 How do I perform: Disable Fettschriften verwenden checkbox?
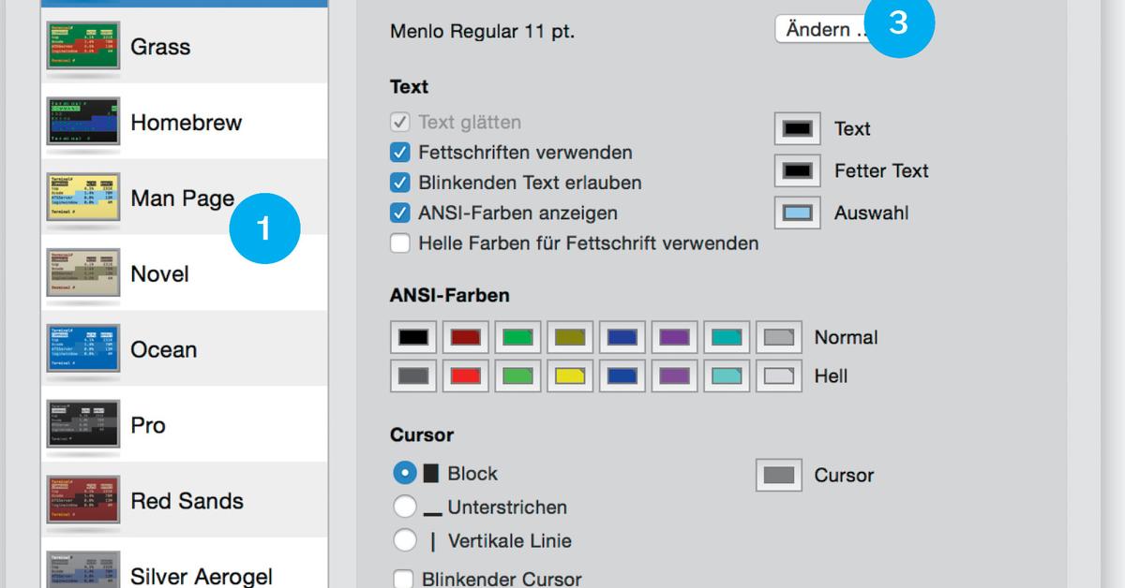point(400,152)
